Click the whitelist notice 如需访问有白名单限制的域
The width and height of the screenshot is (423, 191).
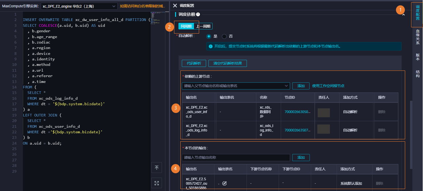coord(142,6)
